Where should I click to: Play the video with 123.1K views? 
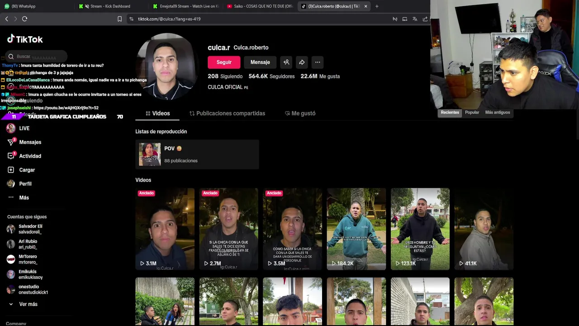[x=420, y=229]
